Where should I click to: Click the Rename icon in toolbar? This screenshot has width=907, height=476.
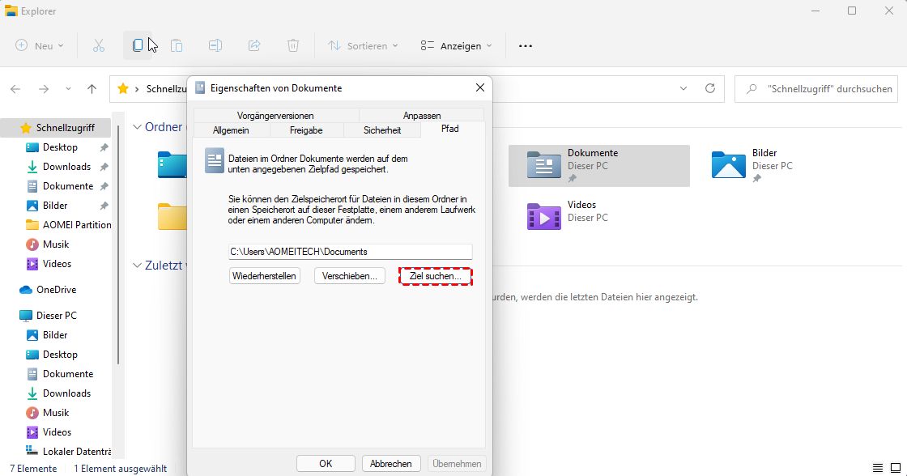pos(215,46)
